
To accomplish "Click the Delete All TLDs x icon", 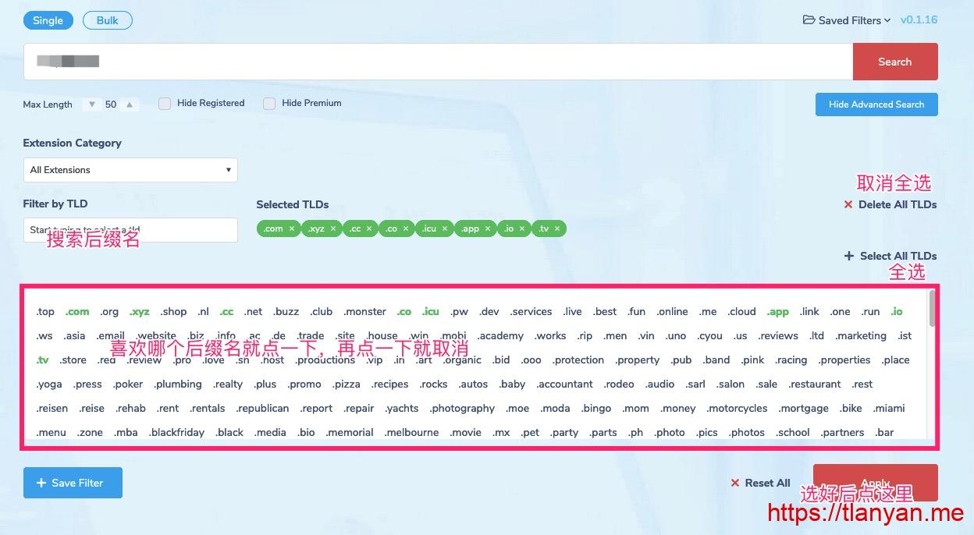I will (x=848, y=204).
